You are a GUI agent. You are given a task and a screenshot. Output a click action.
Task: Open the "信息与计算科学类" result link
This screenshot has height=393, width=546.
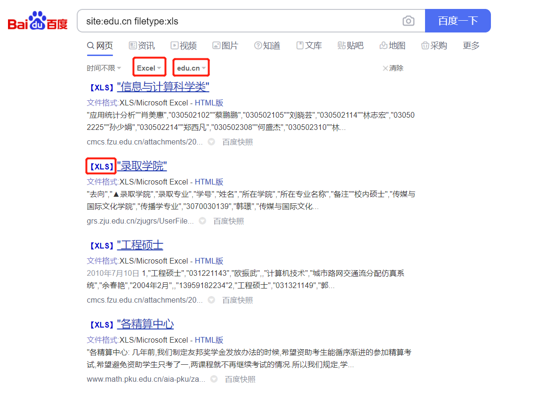click(x=163, y=87)
